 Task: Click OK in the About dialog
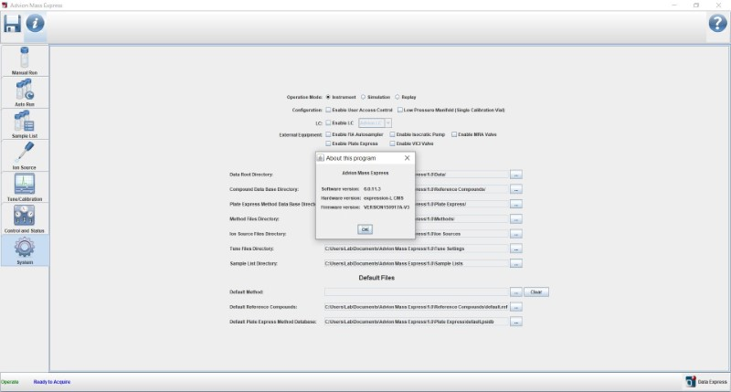pos(365,228)
